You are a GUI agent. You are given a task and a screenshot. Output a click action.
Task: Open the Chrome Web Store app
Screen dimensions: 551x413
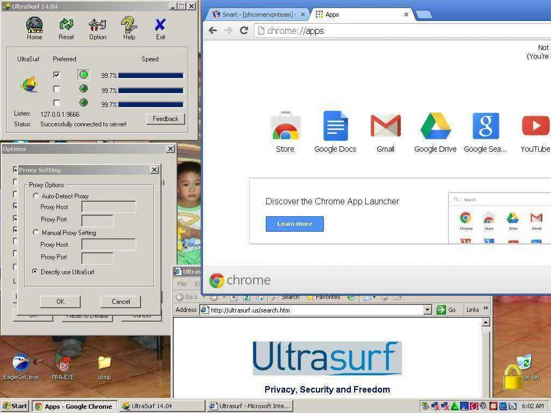point(285,132)
